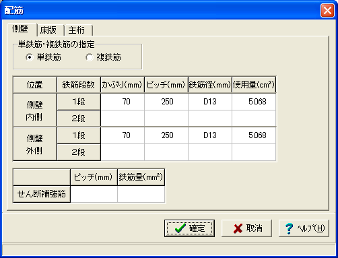
Task: Click empty かぶり cell for 側壁外側 2段
Action: point(123,152)
